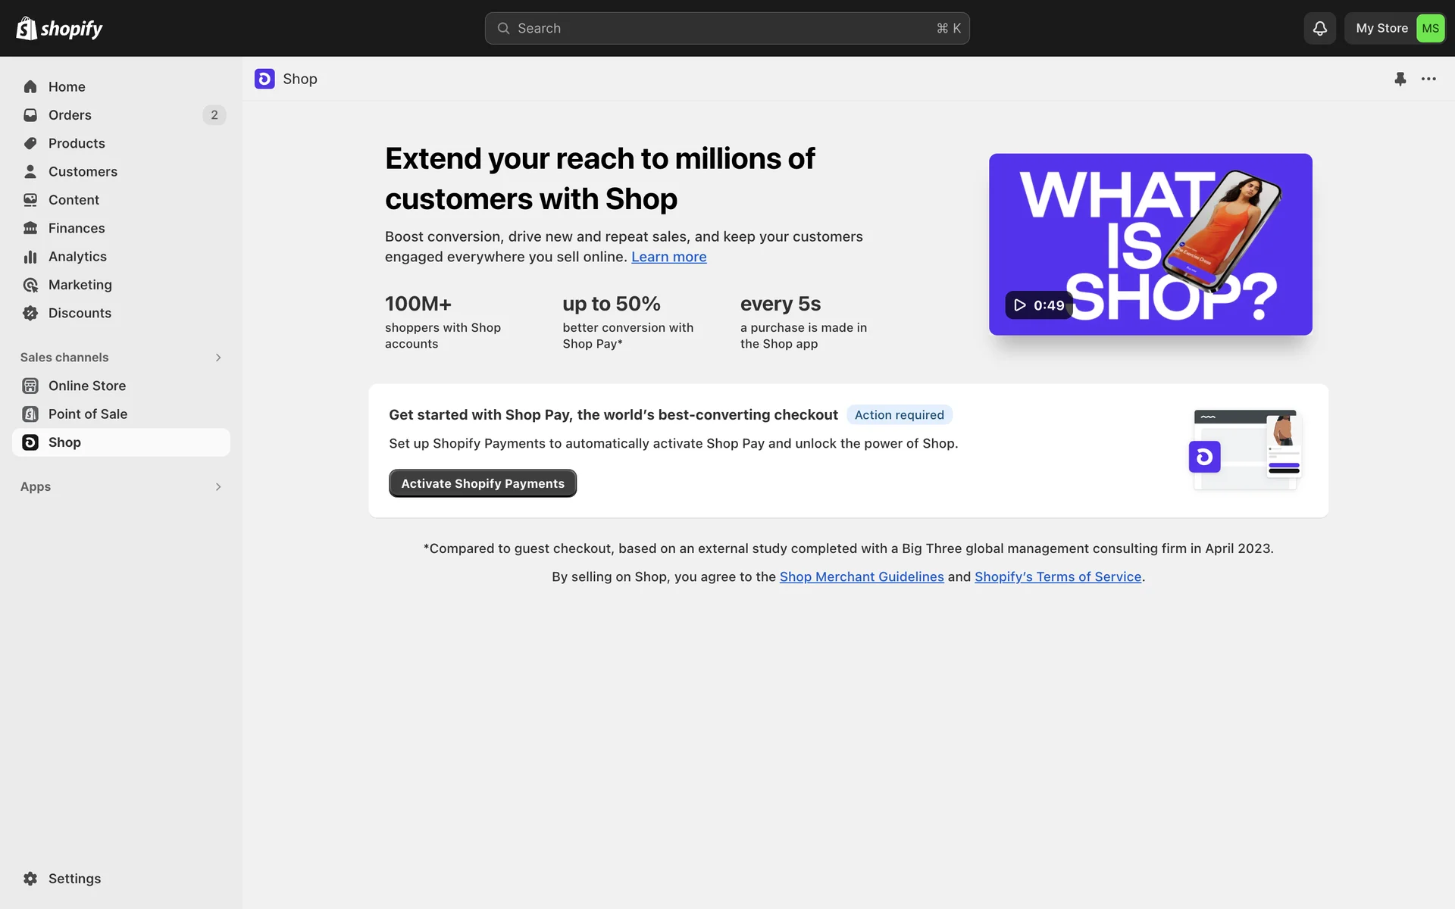Click the Shopify logo

[59, 28]
